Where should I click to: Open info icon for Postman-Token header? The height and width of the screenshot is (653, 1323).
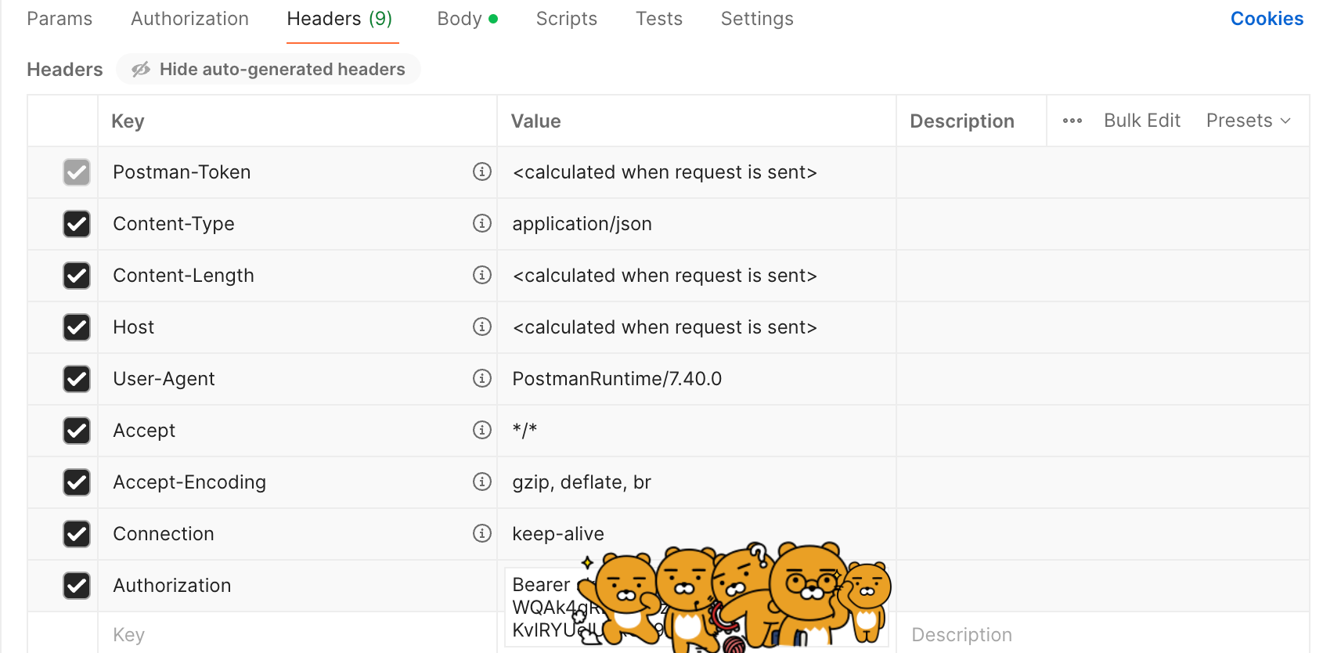coord(482,171)
